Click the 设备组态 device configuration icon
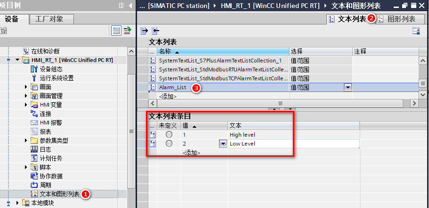Screen dimensions: 429x208 (x=34, y=69)
